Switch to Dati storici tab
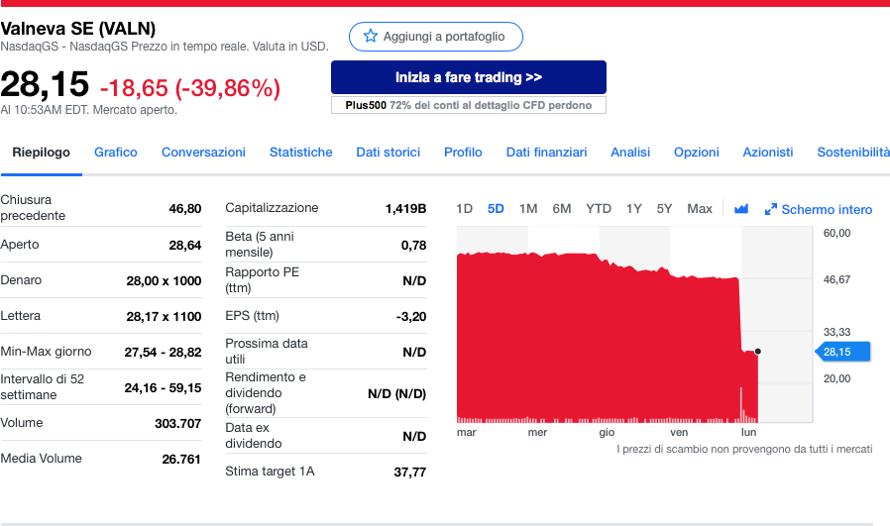The width and height of the screenshot is (890, 526). tap(389, 153)
